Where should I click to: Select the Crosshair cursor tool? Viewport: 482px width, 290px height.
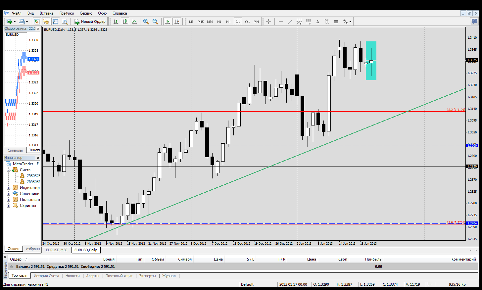pyautogui.click(x=268, y=22)
